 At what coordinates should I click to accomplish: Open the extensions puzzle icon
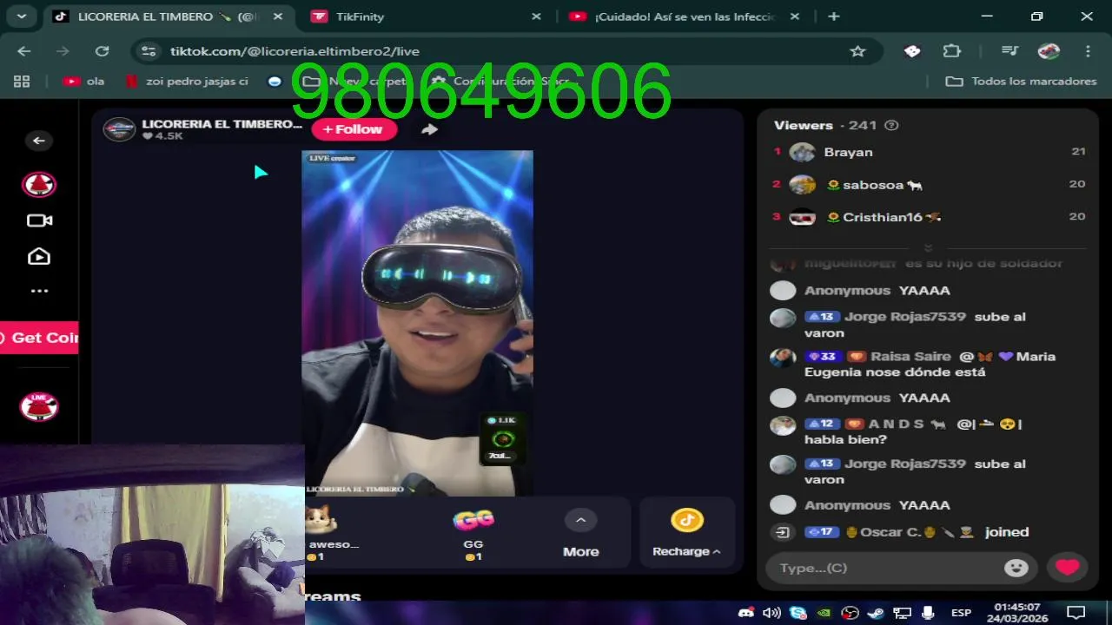tap(952, 51)
